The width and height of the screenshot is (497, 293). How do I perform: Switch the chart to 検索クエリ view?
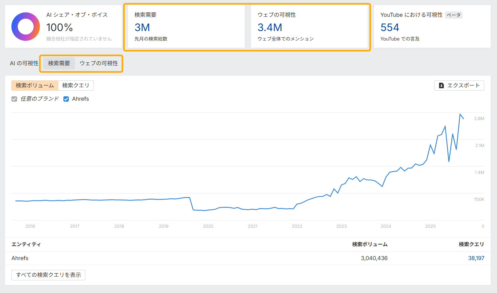(x=76, y=86)
